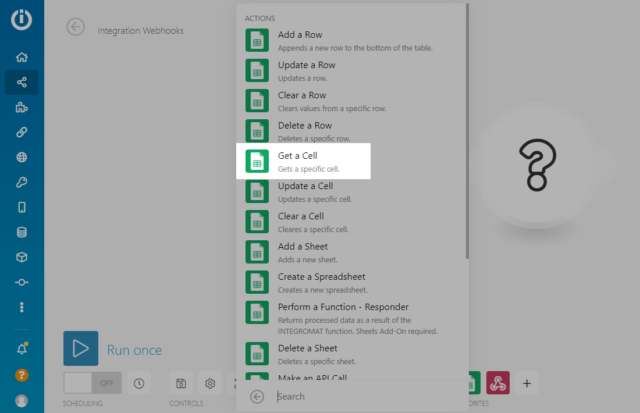The width and height of the screenshot is (640, 413).
Task: Choose Update a Cell action
Action: click(x=352, y=191)
